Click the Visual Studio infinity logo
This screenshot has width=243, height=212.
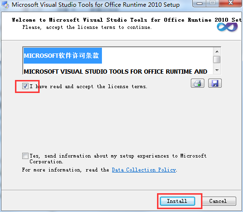click(x=227, y=27)
